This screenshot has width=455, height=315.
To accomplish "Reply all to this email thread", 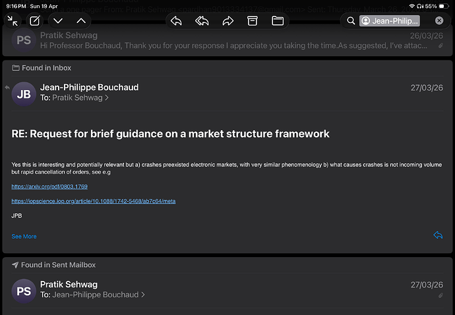I will (x=202, y=21).
